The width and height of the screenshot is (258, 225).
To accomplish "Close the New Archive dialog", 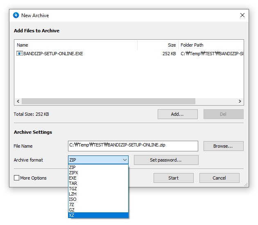I will [242, 15].
